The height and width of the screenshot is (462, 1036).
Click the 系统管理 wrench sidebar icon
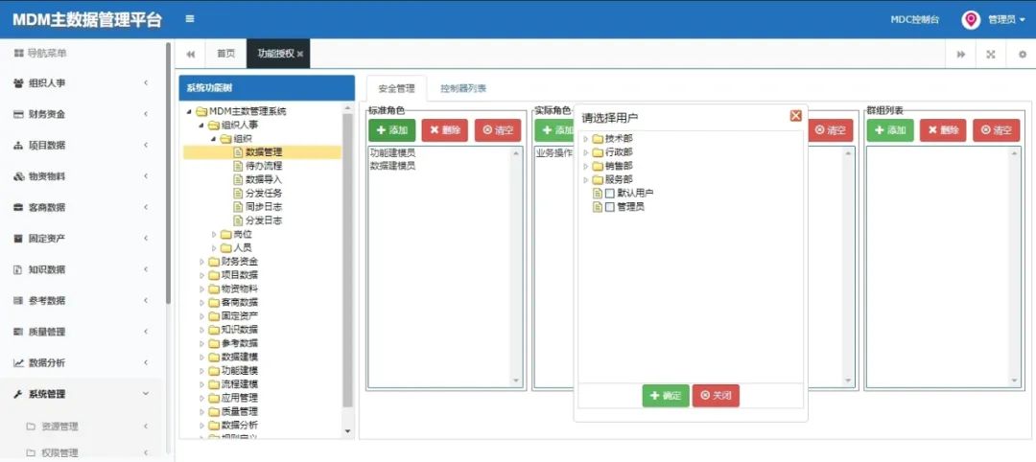[18, 394]
